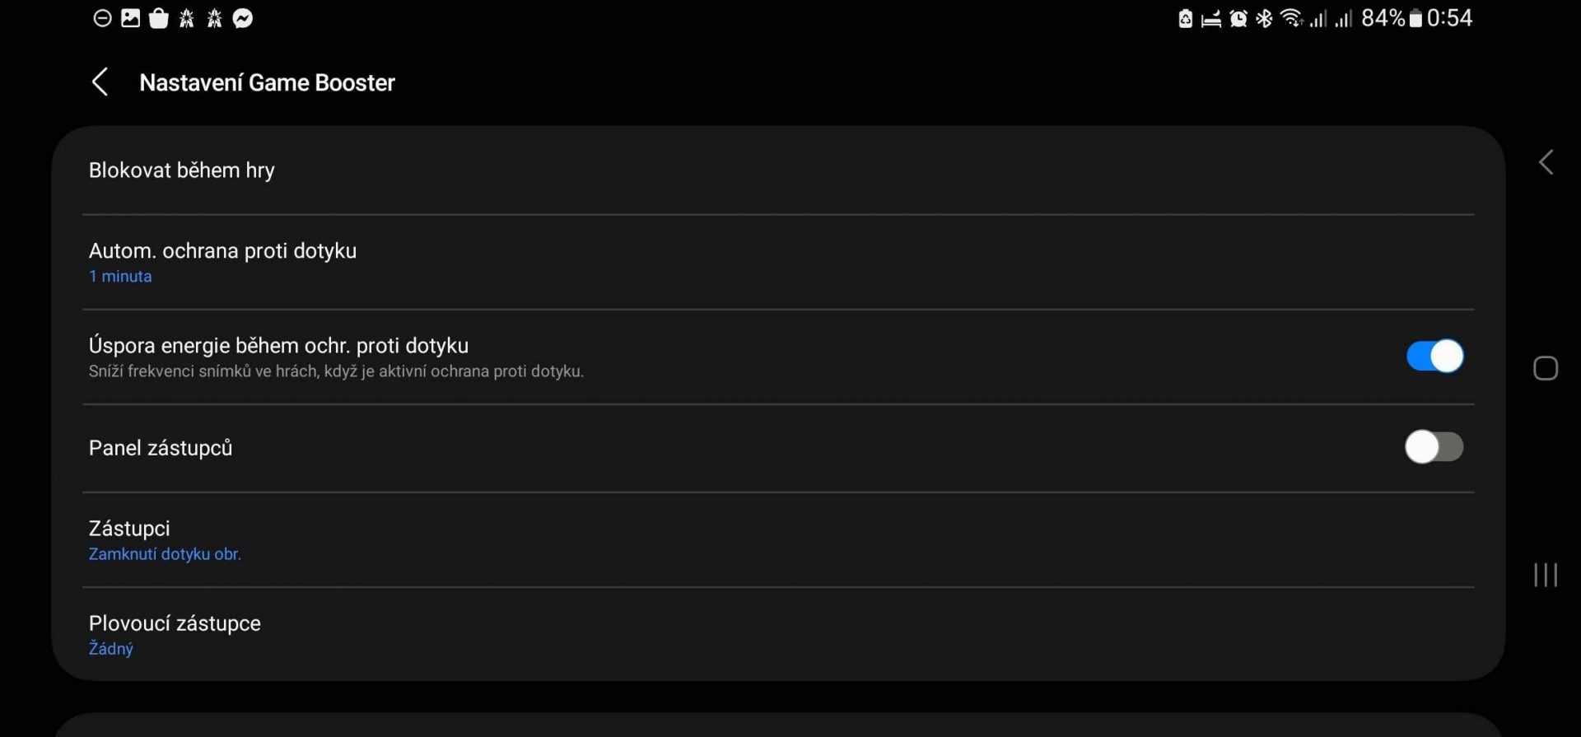Tap the Wi-Fi status icon
The height and width of the screenshot is (737, 1581).
click(1291, 18)
